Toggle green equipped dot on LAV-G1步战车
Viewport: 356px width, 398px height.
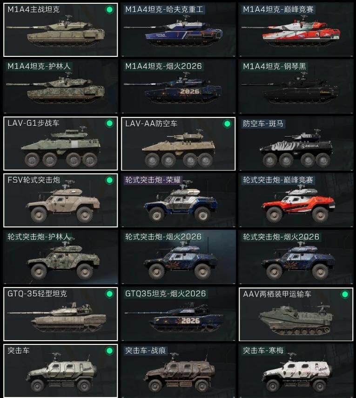[109, 124]
